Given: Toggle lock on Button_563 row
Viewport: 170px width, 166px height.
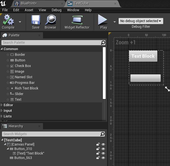Looking at the screenshot, I should (x=98, y=158).
